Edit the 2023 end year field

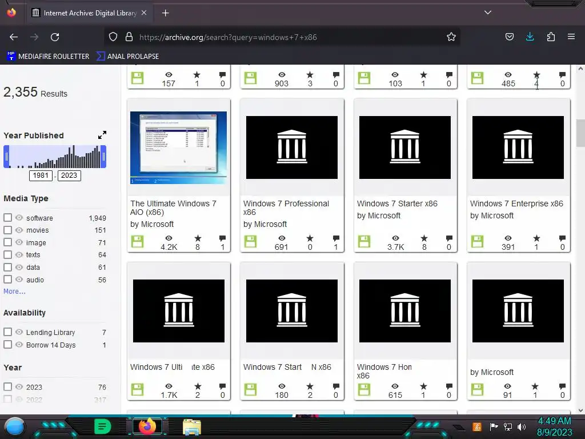[x=69, y=175]
